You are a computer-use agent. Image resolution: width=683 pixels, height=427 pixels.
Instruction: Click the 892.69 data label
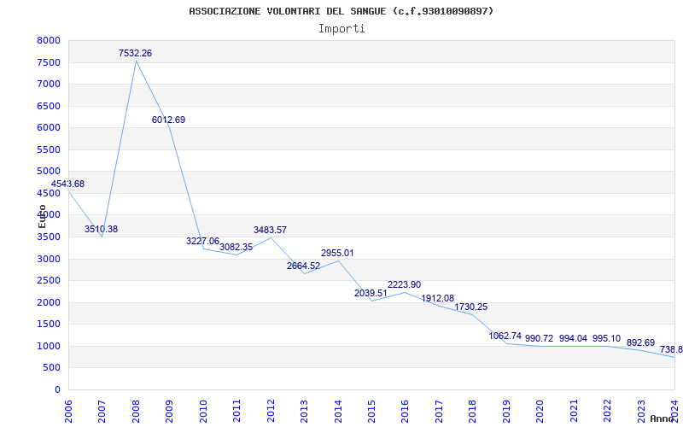(x=641, y=342)
